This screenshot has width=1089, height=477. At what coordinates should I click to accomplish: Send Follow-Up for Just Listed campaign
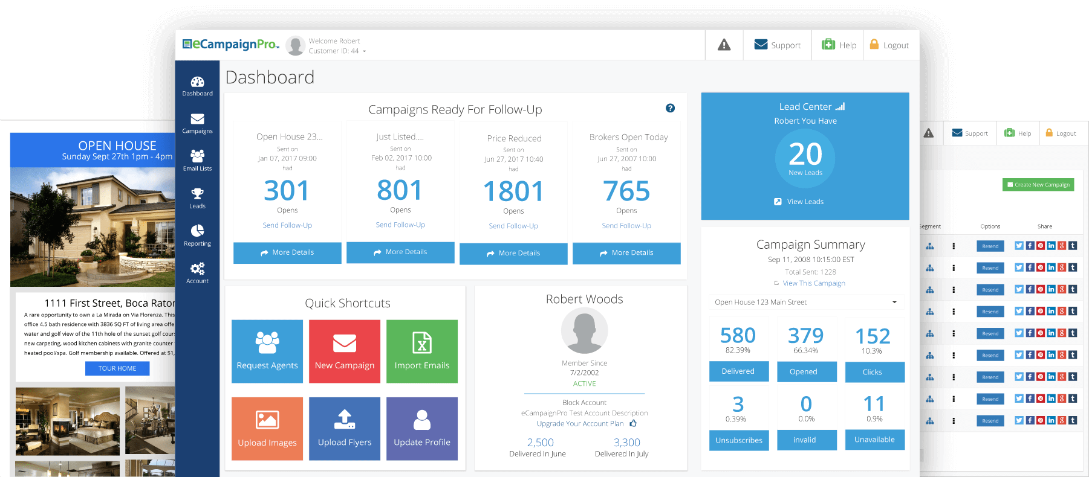click(x=400, y=225)
